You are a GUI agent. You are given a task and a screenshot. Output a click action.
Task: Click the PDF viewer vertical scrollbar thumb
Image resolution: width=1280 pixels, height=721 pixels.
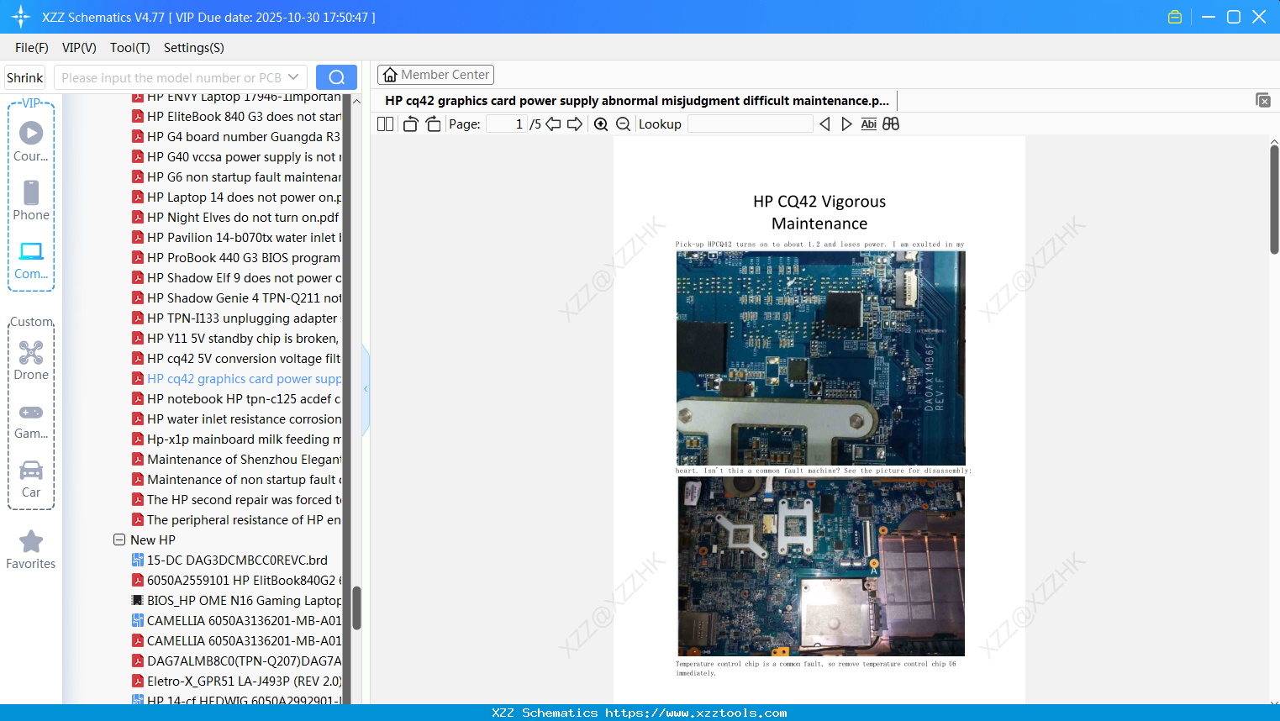tap(1274, 199)
